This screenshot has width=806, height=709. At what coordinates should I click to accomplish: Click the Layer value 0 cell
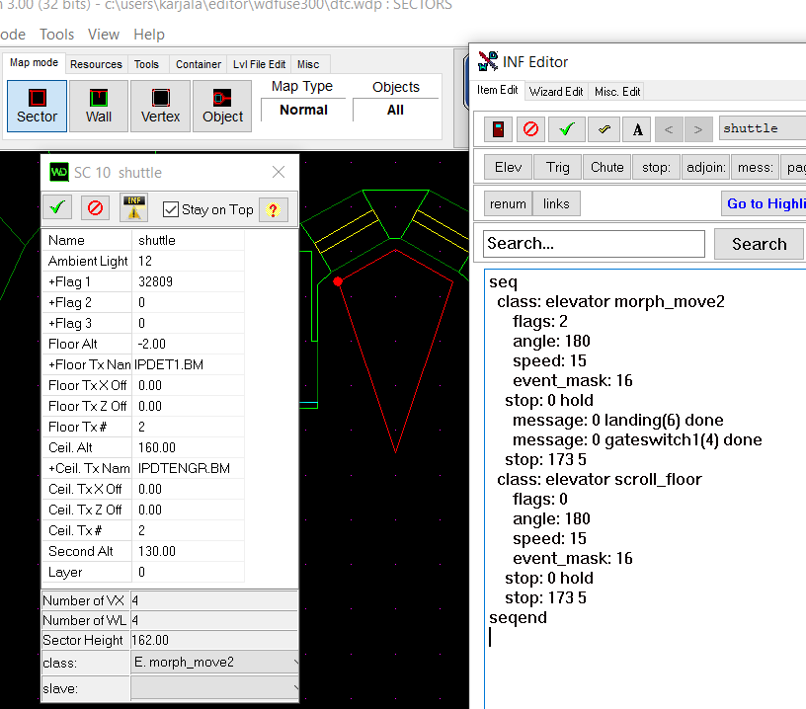pos(188,572)
